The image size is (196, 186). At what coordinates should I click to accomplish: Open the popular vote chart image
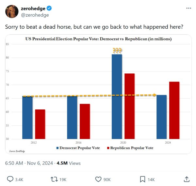tap(98, 94)
